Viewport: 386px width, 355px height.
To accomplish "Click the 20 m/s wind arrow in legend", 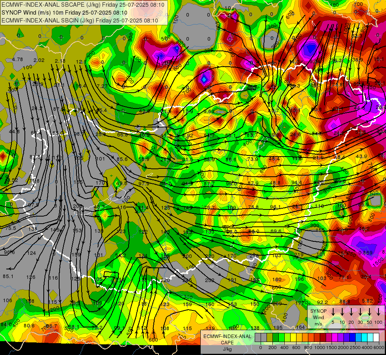I will click(351, 312).
